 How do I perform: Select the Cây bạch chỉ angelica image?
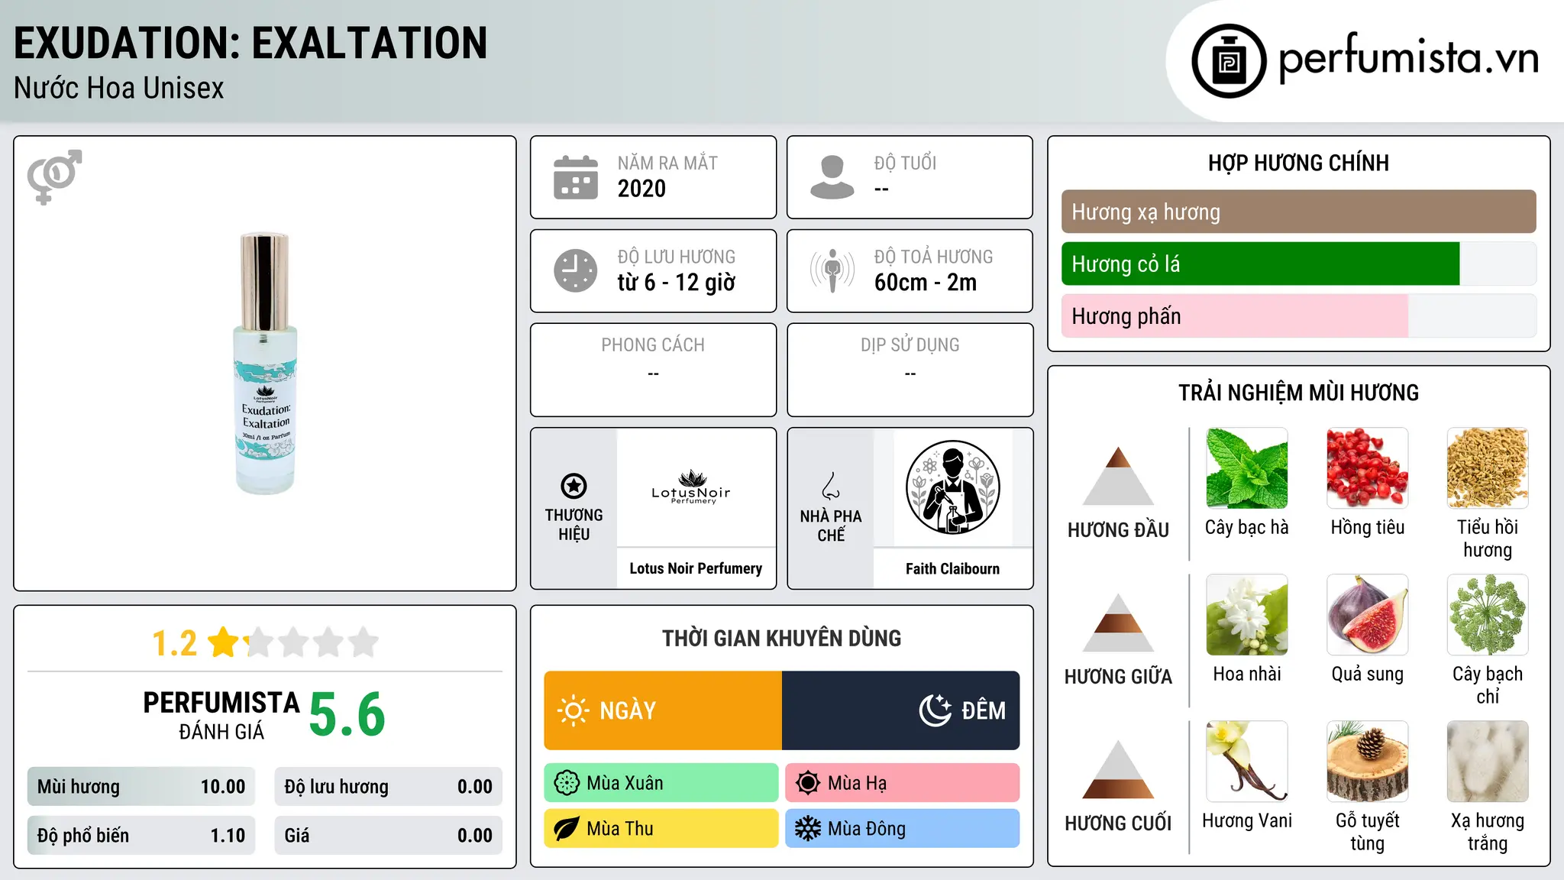tap(1488, 615)
